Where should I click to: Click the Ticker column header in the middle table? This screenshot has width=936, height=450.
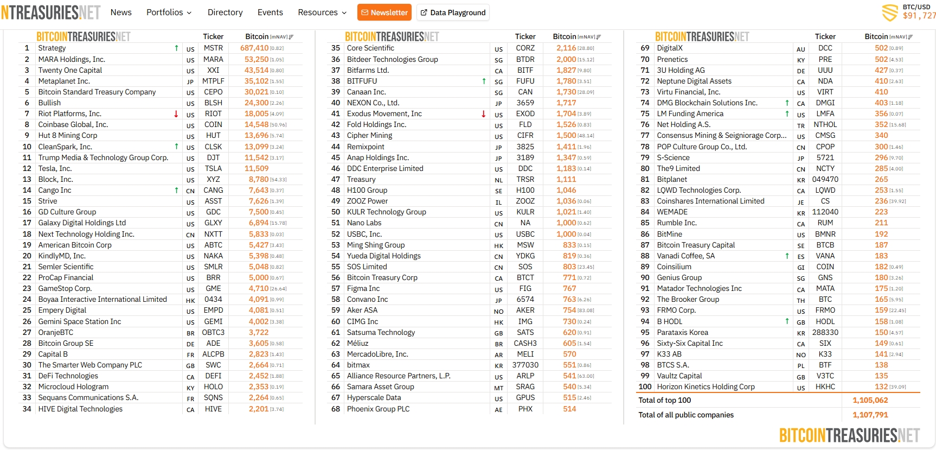click(525, 37)
